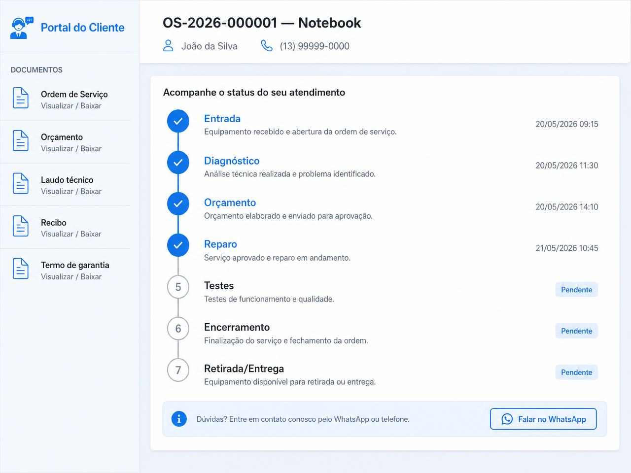The width and height of the screenshot is (631, 473).
Task: Click the Orçamento step checkmark circle
Action: 178,204
